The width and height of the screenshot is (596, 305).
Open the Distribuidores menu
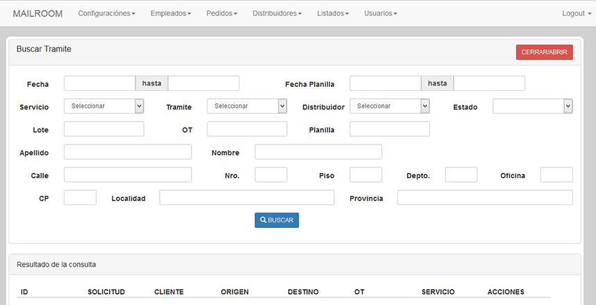(276, 13)
